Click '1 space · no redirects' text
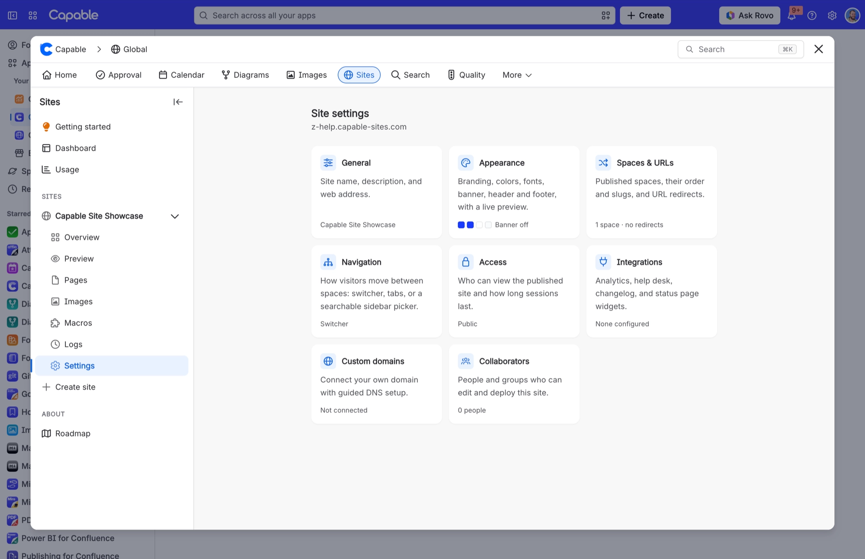865x559 pixels. coord(629,225)
